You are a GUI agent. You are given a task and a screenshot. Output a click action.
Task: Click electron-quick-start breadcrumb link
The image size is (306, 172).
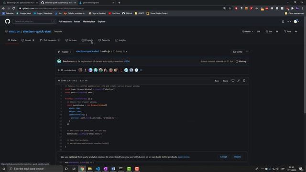(87, 51)
